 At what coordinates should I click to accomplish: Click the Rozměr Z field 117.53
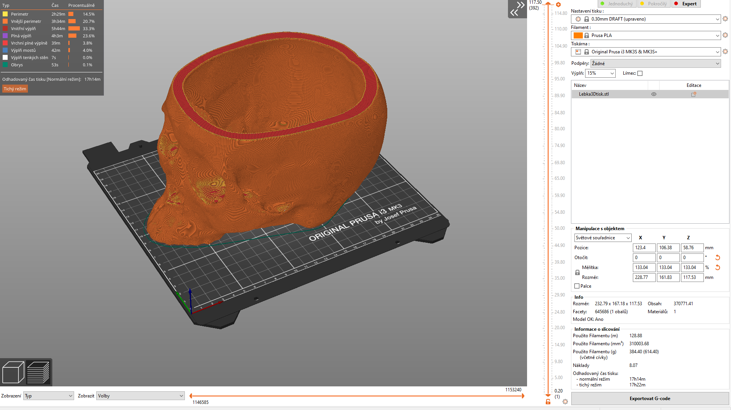pos(692,277)
